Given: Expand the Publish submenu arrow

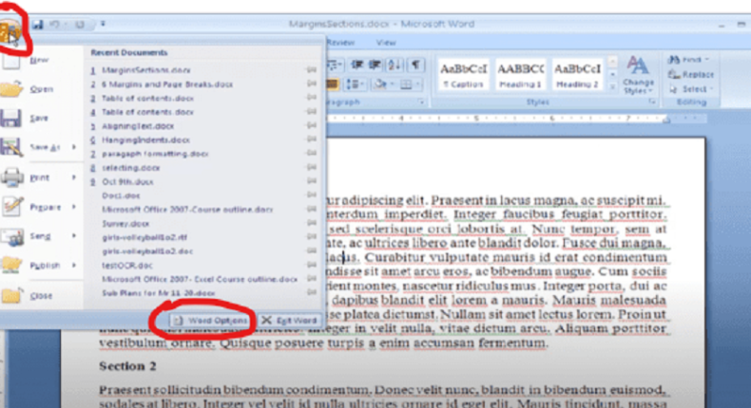Looking at the screenshot, I should point(74,265).
